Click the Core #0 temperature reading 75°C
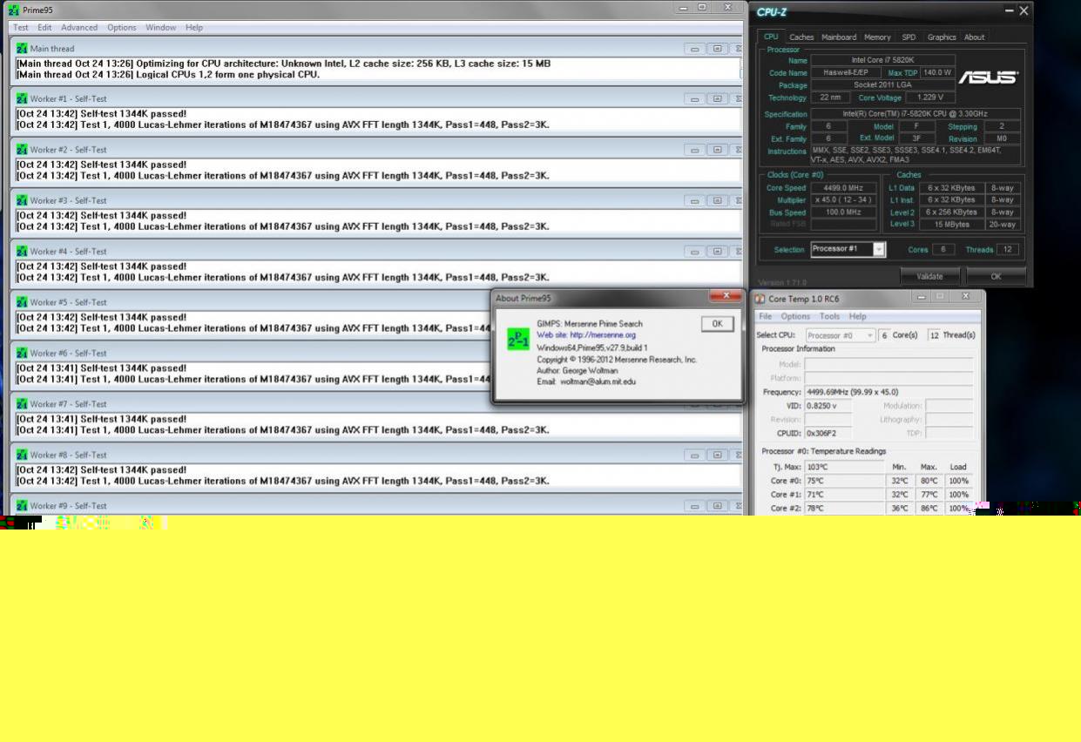The width and height of the screenshot is (1081, 742). pos(844,481)
